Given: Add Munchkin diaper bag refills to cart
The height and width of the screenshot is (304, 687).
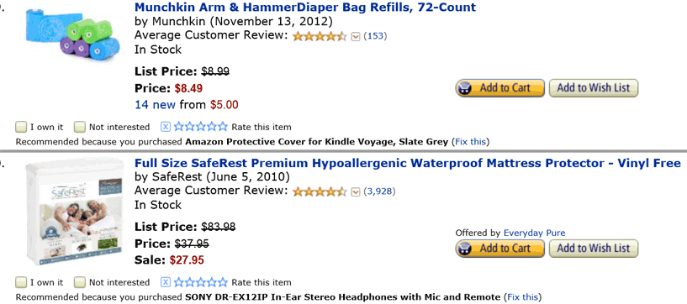Looking at the screenshot, I should pyautogui.click(x=500, y=88).
